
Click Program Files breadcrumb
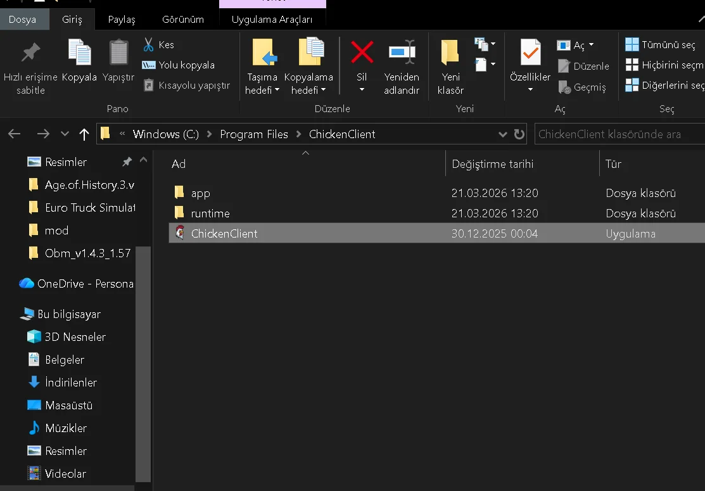pyautogui.click(x=254, y=134)
